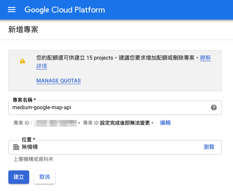The image size is (233, 195).
Task: Click the 建立 create button
Action: (19, 177)
